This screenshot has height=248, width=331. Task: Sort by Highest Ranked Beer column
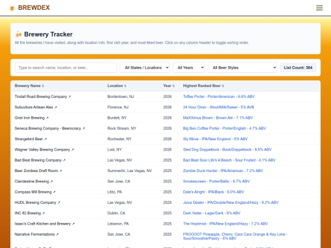(204, 86)
